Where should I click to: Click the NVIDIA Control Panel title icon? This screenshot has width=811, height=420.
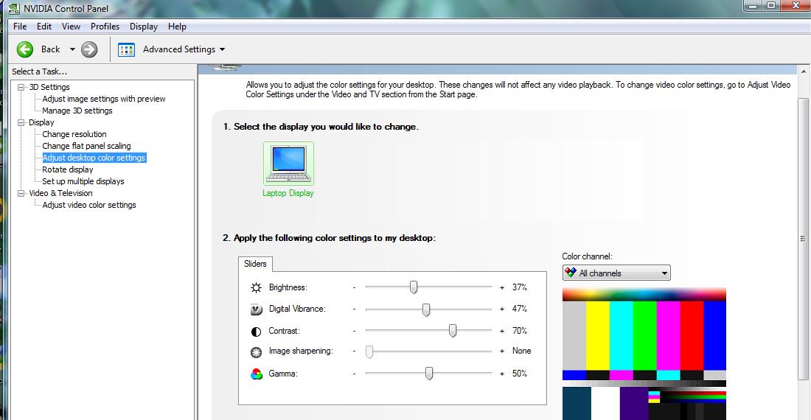[14, 8]
